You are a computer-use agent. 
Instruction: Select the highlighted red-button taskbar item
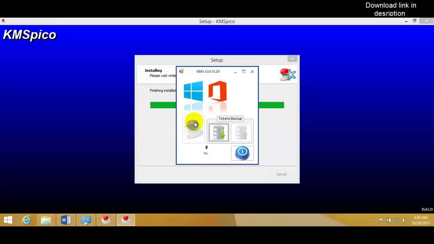click(126, 220)
